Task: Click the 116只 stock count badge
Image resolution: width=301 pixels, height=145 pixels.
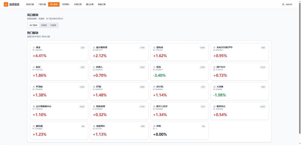Action: coord(142,48)
